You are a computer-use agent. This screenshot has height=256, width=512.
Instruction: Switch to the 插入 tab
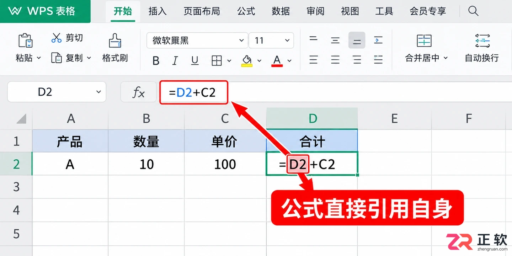158,11
